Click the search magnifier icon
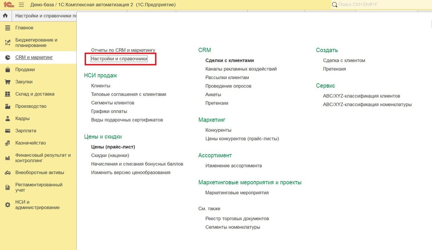The height and width of the screenshot is (250, 432). [x=334, y=5]
